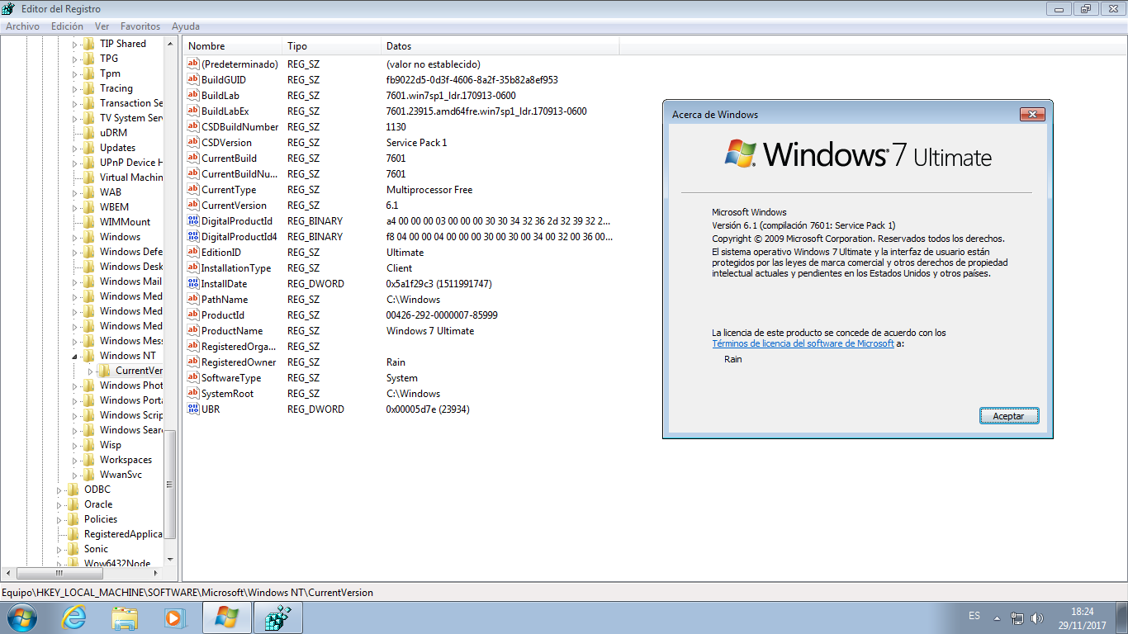Screen dimensions: 1128x634
Task: Select the WIMMount folder icon
Action: 88,222
